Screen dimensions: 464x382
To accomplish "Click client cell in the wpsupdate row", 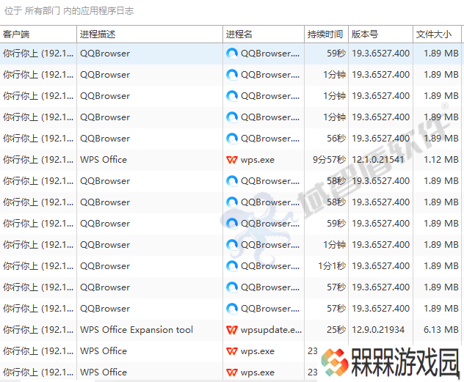I will pos(38,330).
